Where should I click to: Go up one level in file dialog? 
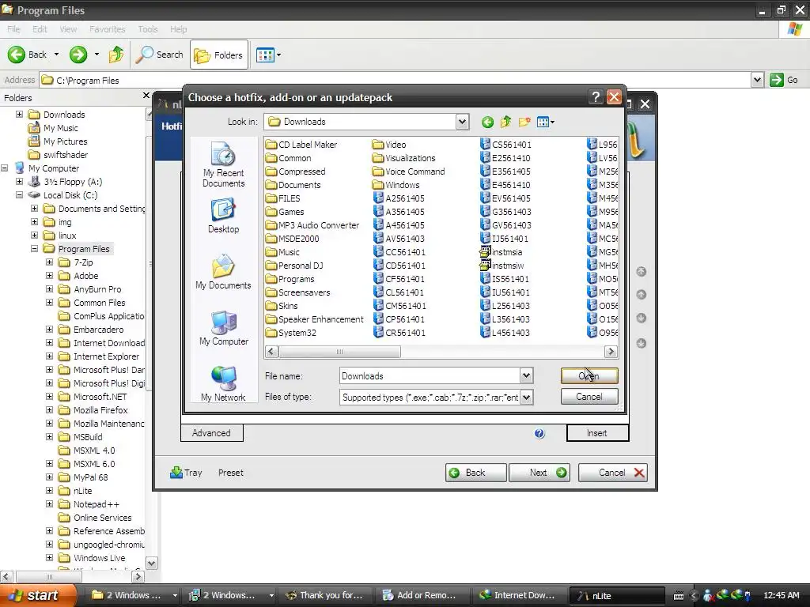point(505,123)
